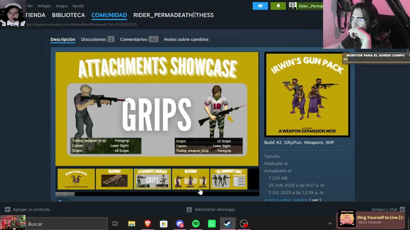
Task: Select the Attachments Showcase Grips thumbnail
Action: [152, 179]
